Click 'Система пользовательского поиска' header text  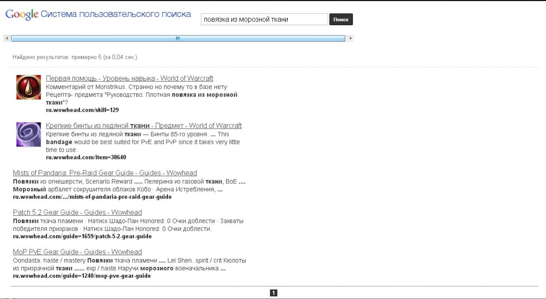coord(116,14)
